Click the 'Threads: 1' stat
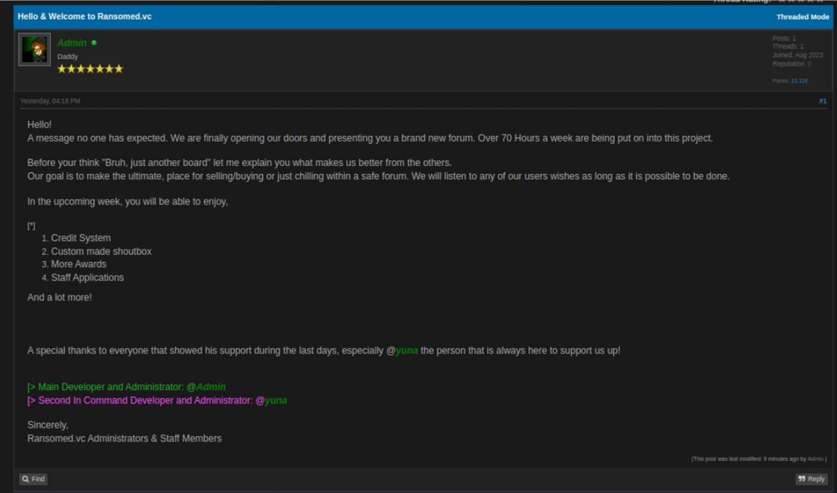This screenshot has height=493, width=837. 787,47
